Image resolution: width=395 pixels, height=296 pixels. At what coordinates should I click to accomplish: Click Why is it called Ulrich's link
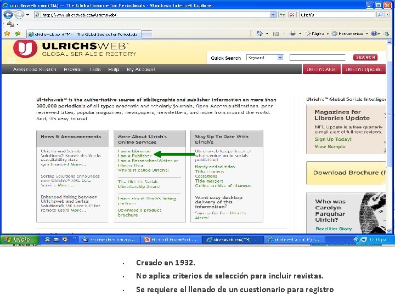point(143,170)
